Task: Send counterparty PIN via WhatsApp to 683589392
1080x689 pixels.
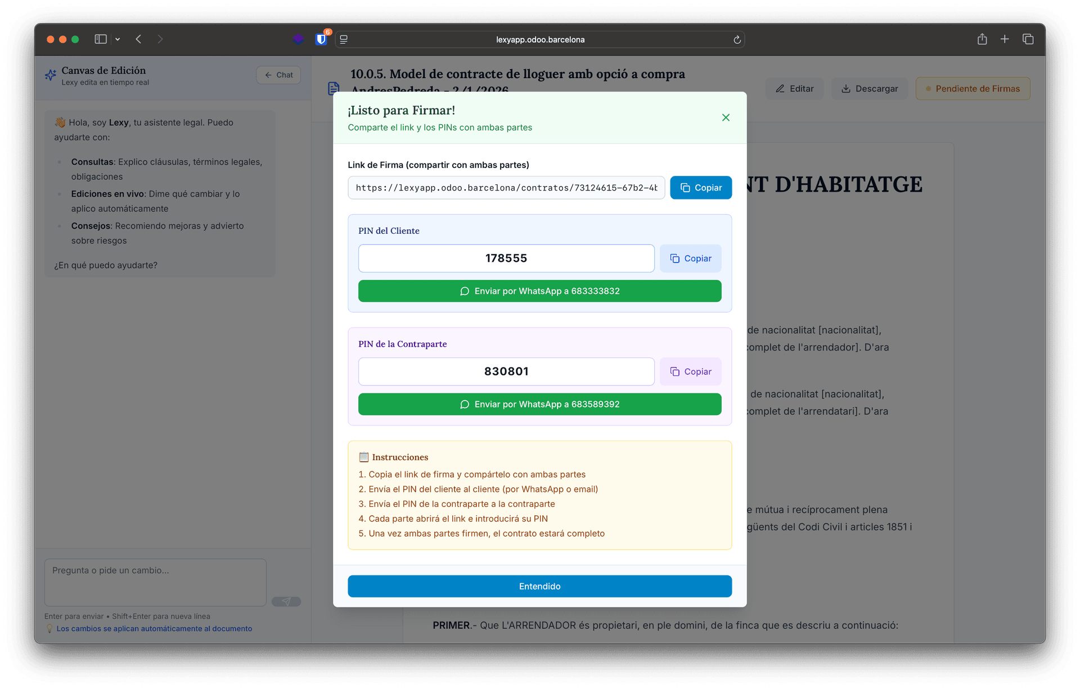Action: point(539,404)
